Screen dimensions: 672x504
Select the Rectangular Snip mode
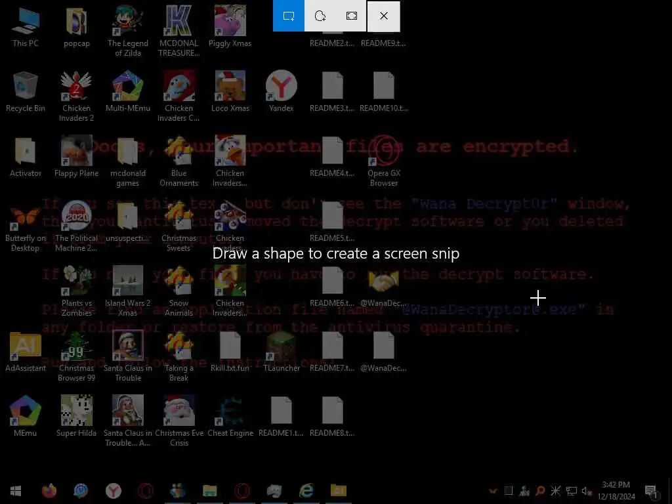pos(289,16)
